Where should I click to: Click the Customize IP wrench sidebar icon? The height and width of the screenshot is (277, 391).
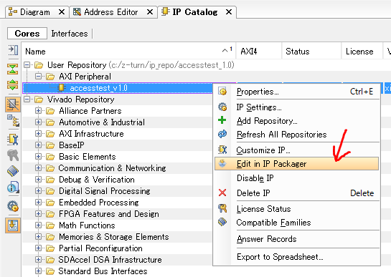12,140
